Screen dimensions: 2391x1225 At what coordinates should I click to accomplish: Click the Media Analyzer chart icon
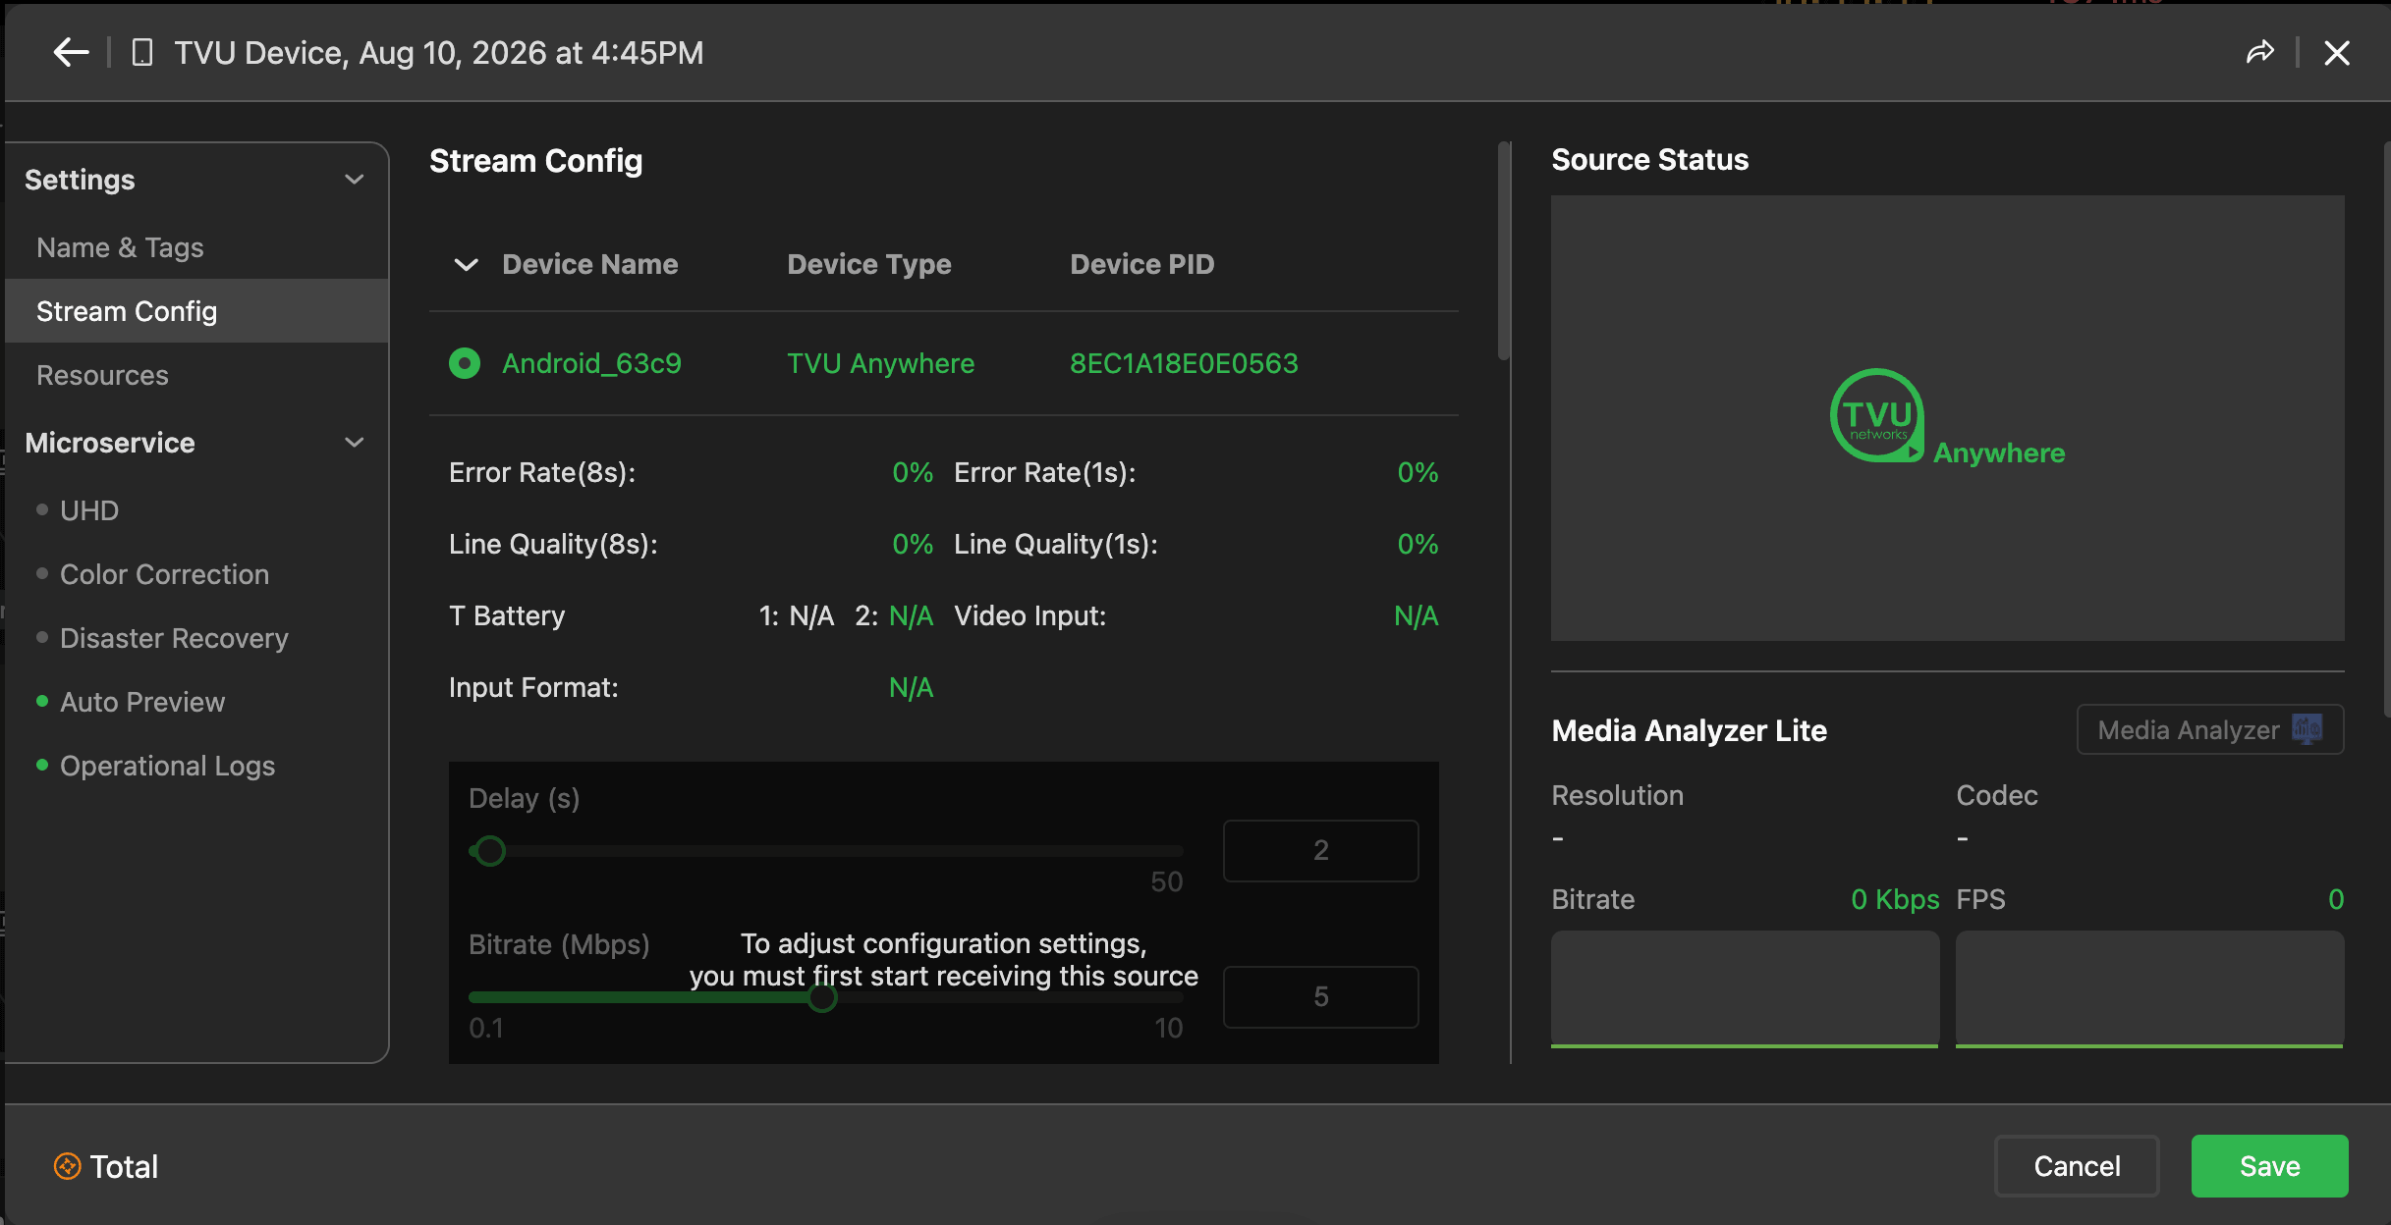coord(2307,729)
